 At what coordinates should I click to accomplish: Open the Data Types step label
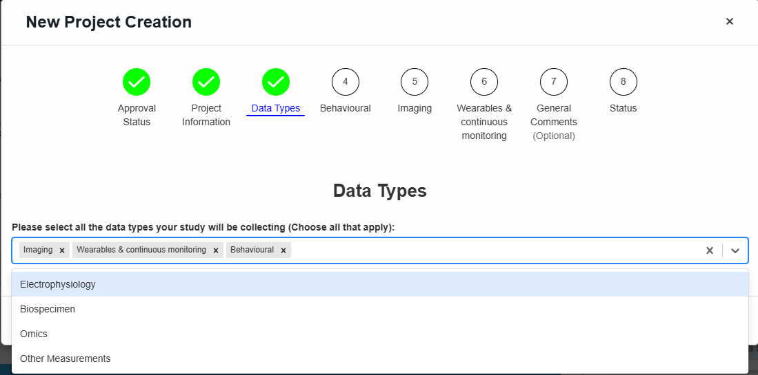point(276,109)
